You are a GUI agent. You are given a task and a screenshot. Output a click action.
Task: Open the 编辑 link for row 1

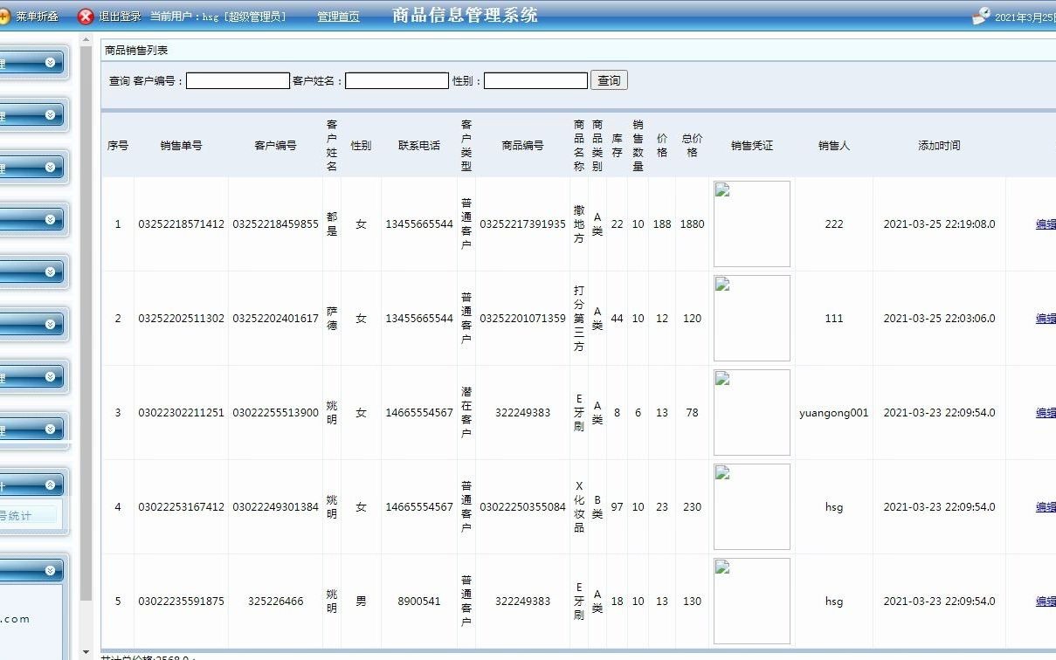[x=1046, y=223]
